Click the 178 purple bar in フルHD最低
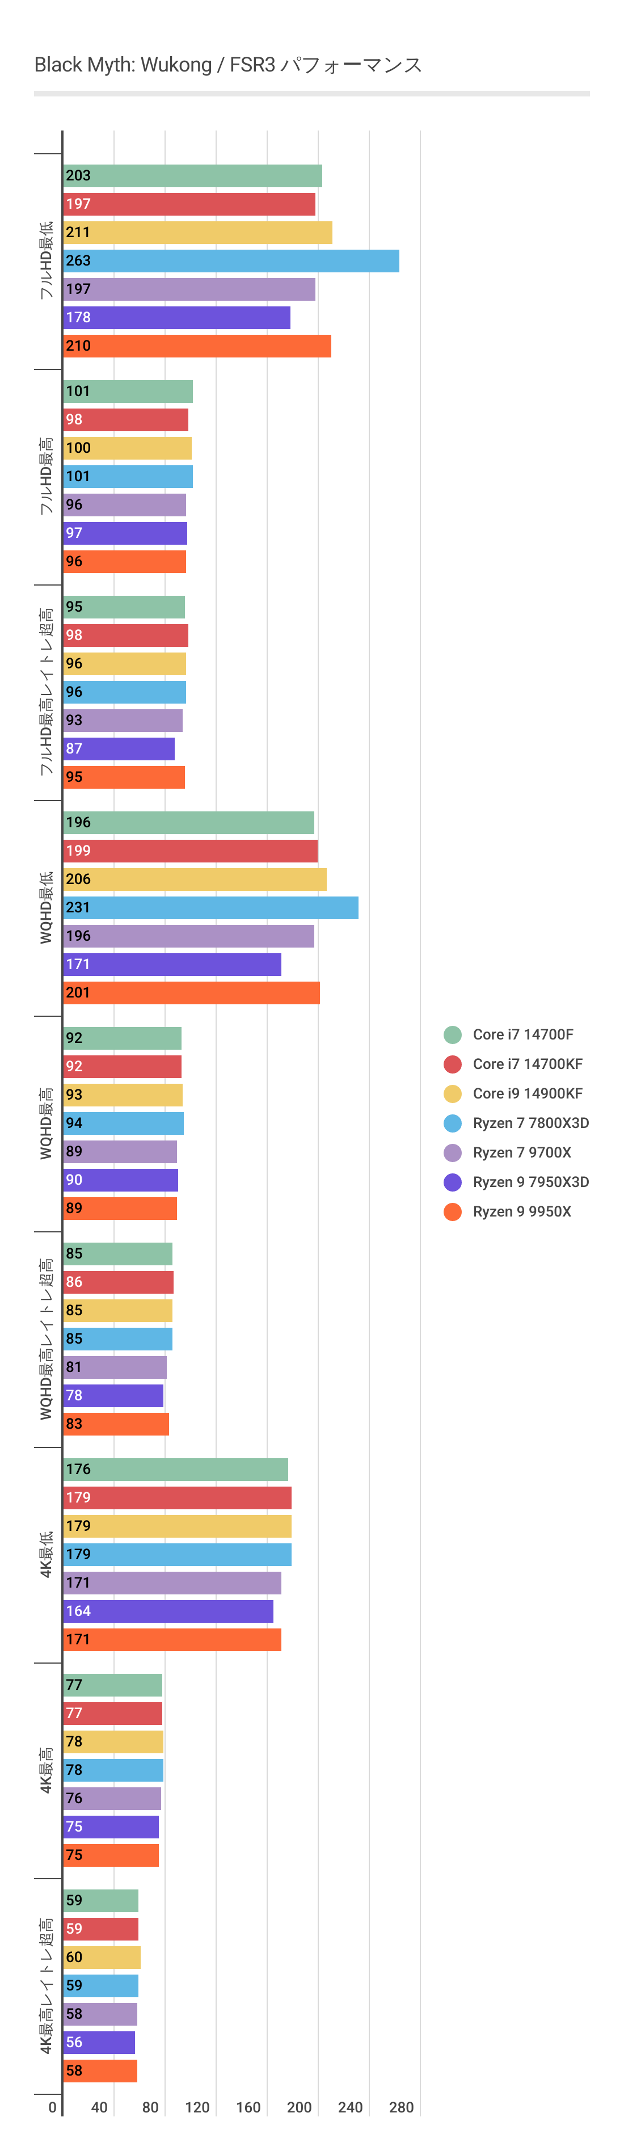Image resolution: width=624 pixels, height=2155 pixels. 176,318
